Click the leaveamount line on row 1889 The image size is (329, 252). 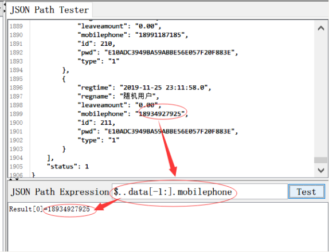click(x=119, y=26)
